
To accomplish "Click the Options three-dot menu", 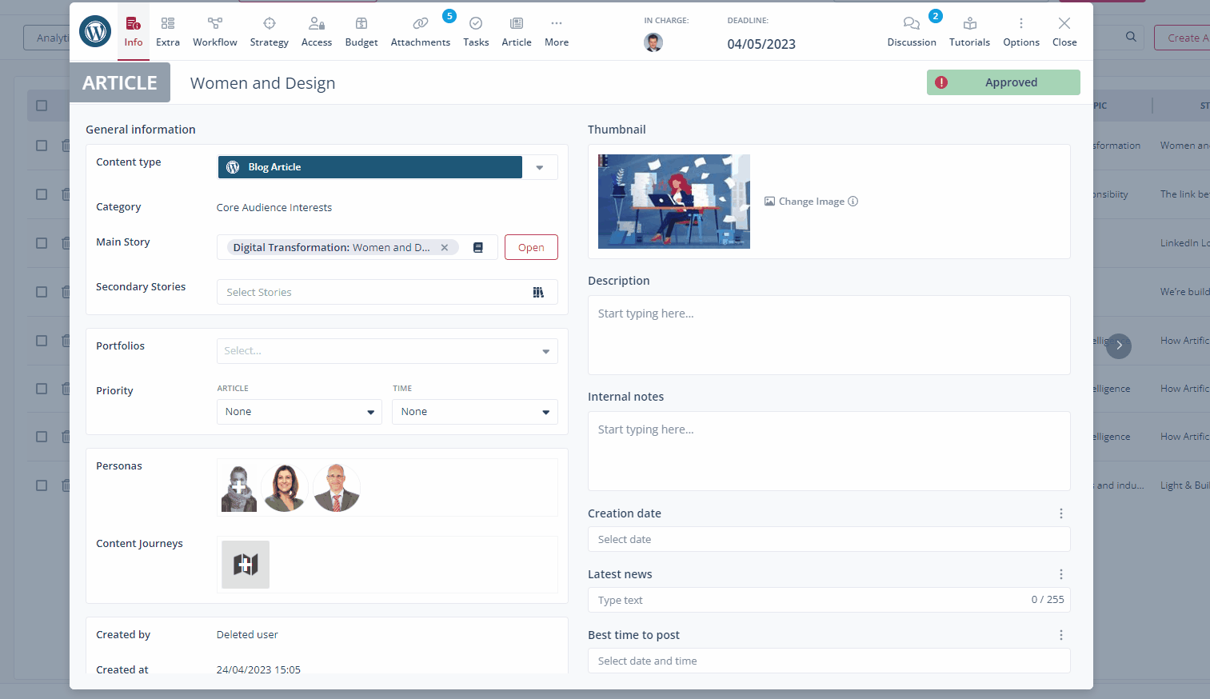I will coord(1020,24).
